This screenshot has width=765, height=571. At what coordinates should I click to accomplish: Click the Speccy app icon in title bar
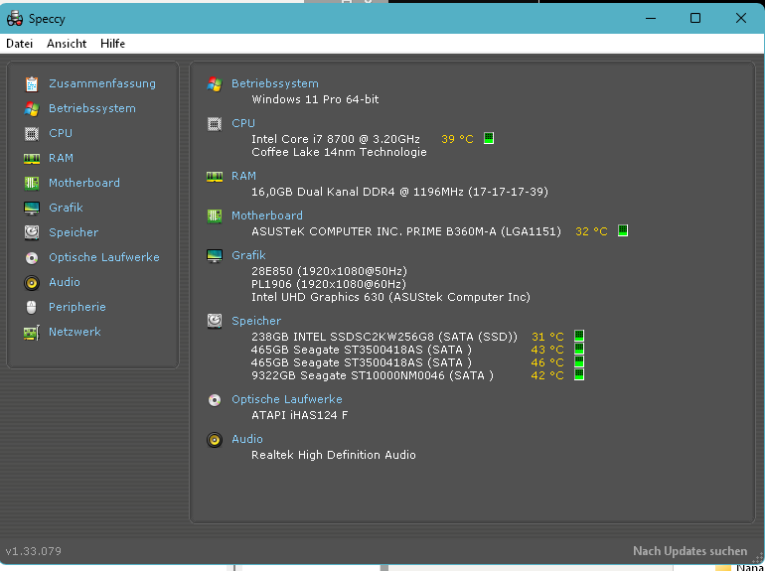click(x=15, y=19)
